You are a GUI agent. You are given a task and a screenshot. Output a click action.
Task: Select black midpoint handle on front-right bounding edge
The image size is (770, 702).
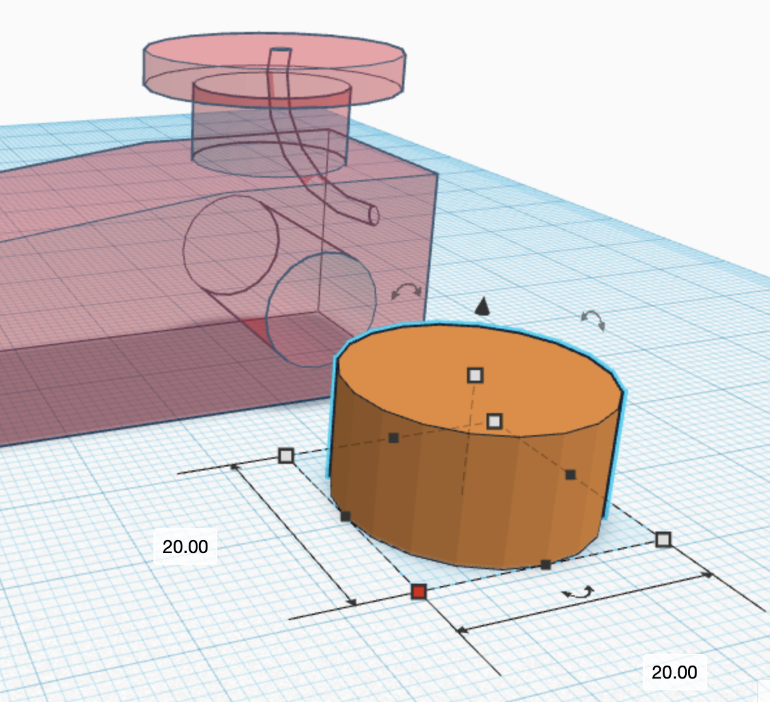545,565
